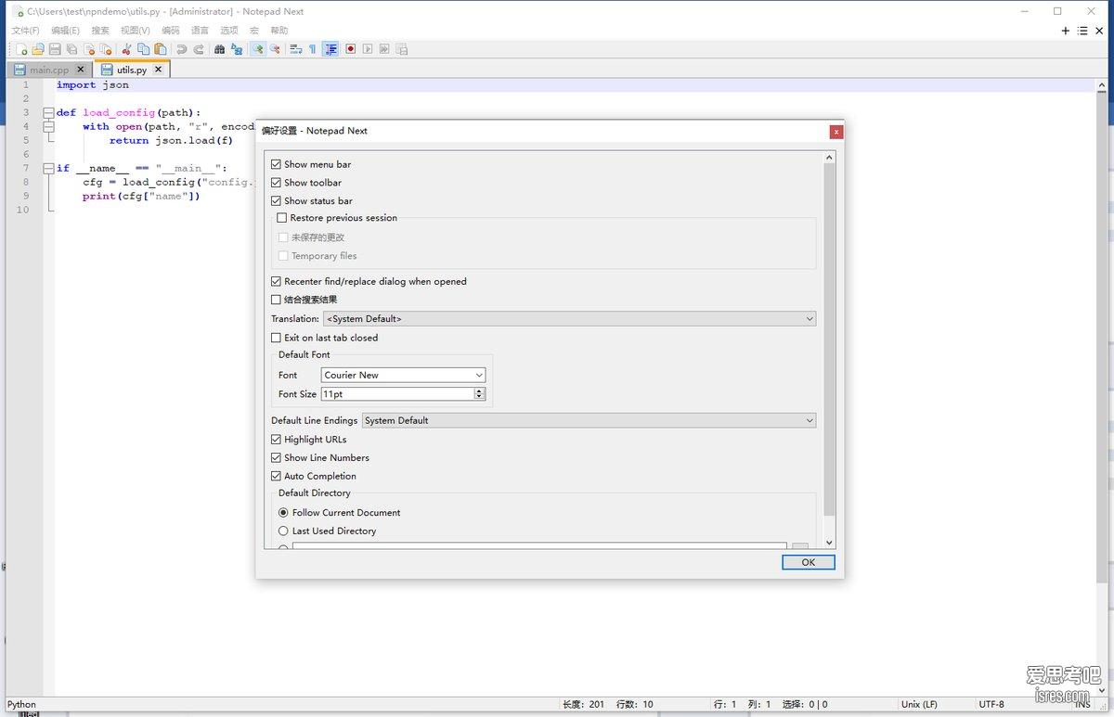Screen dimensions: 1114x717
Task: Uncheck Recenter find/replace dialog when opened
Action: coord(276,281)
